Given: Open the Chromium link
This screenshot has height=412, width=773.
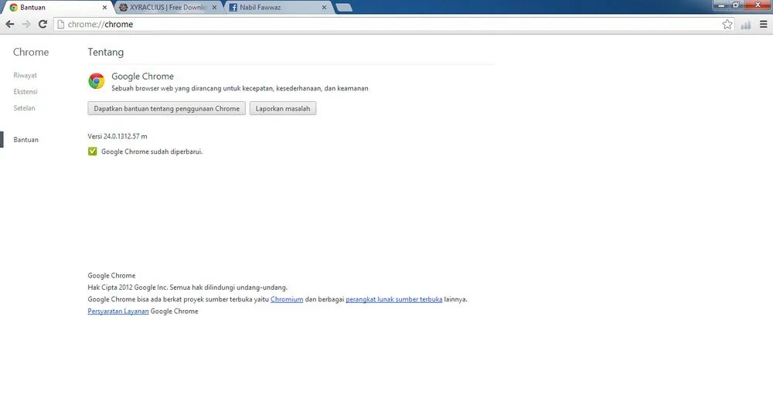Looking at the screenshot, I should [287, 299].
